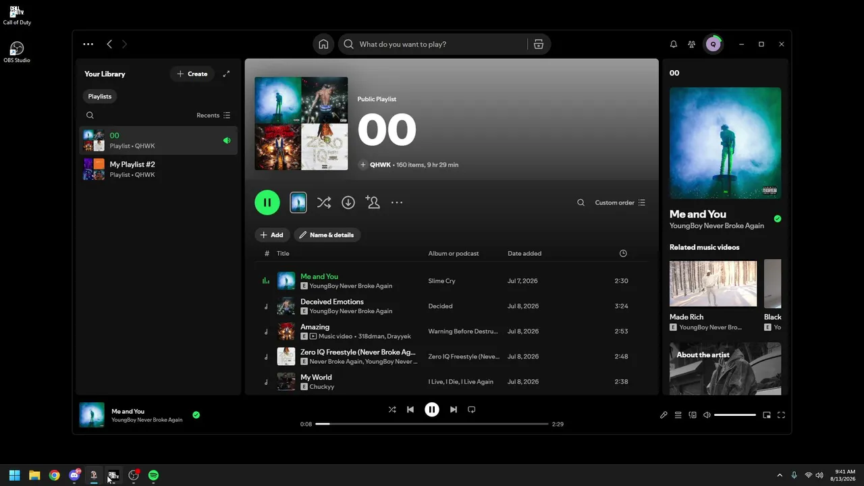Skip to the next track
864x486 pixels.
[x=454, y=410]
